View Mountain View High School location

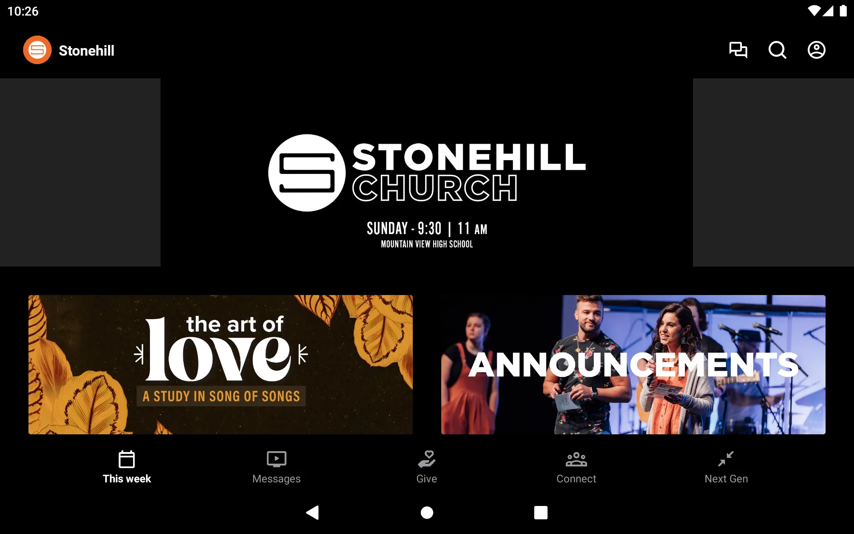[427, 244]
